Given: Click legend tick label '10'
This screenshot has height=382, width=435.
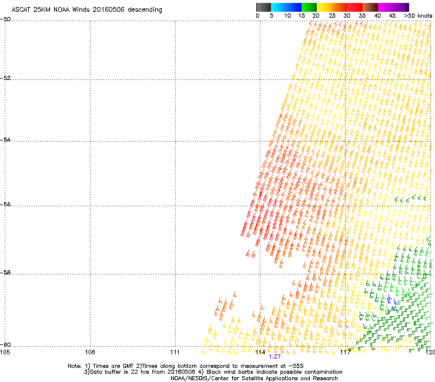Looking at the screenshot, I should click(287, 16).
